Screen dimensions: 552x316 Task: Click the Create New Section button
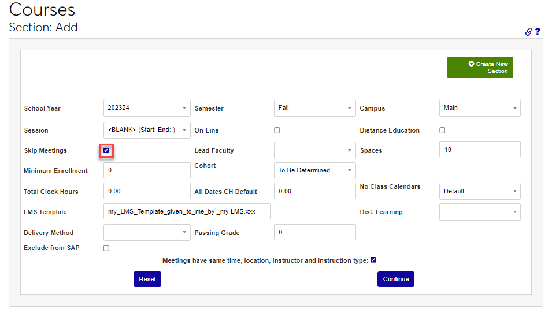click(480, 67)
